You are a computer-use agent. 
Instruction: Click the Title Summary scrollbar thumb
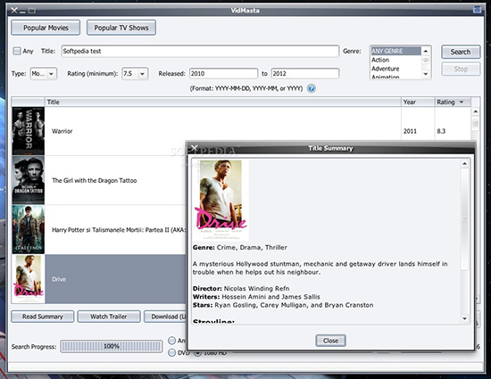(464, 218)
